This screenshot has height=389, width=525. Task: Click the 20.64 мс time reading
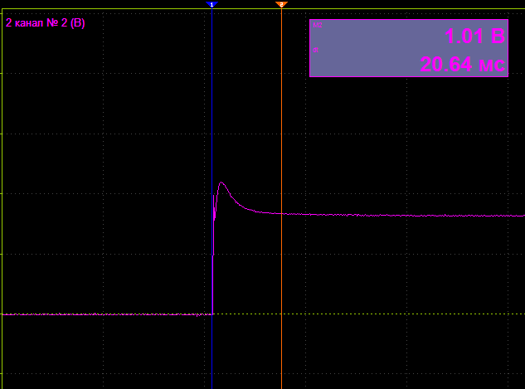(x=463, y=64)
